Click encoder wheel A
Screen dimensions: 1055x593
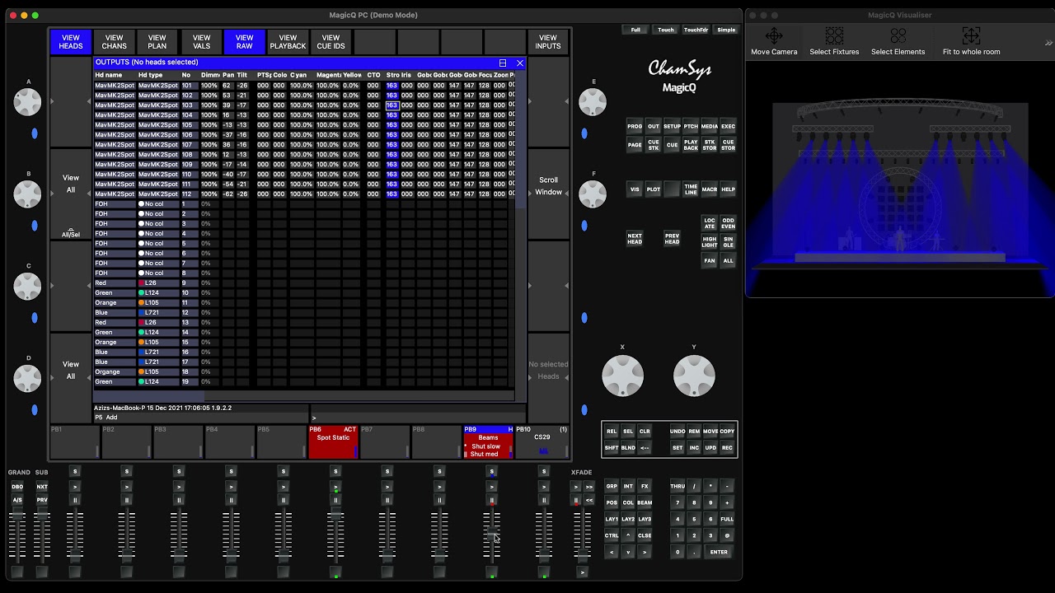(27, 101)
